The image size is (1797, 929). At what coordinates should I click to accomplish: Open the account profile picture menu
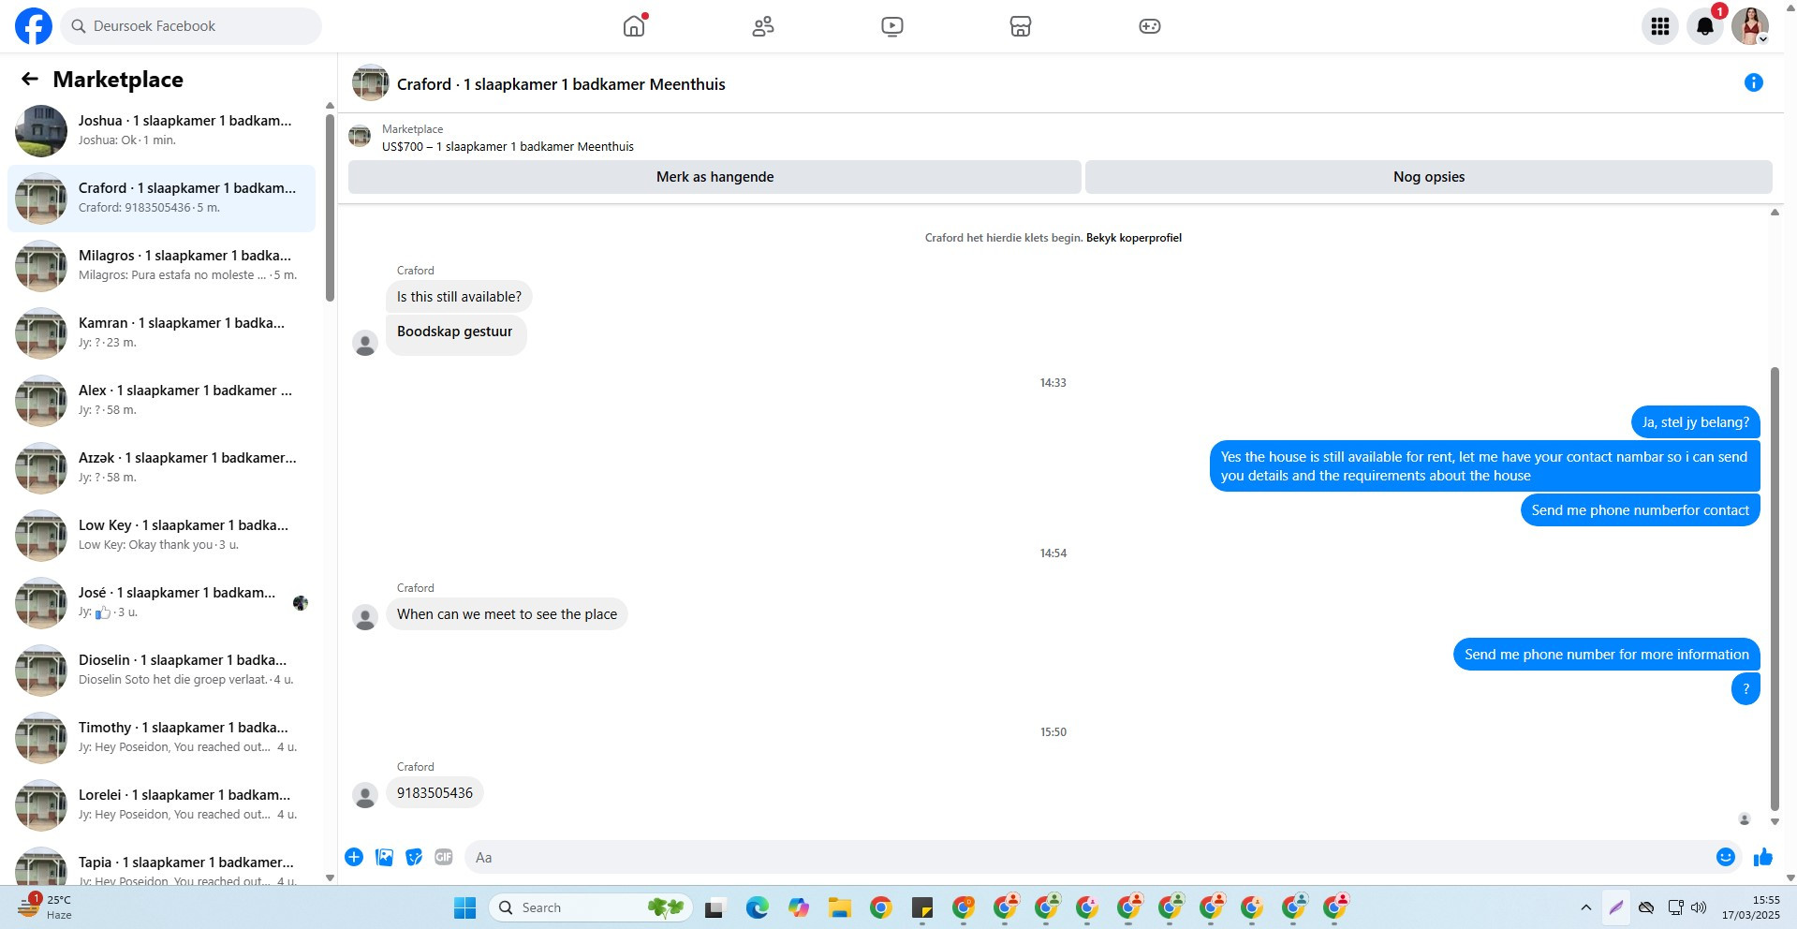pos(1750,26)
